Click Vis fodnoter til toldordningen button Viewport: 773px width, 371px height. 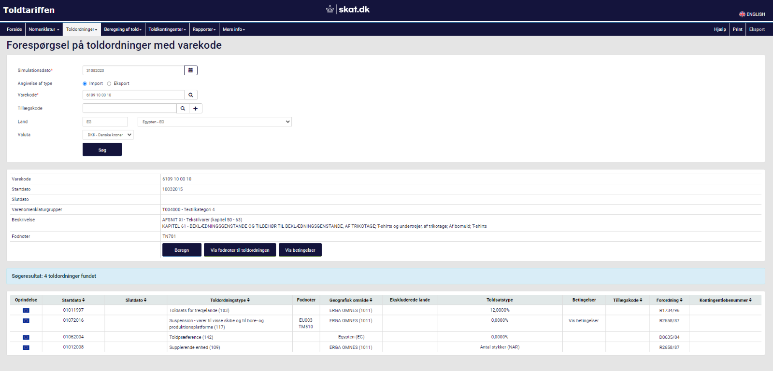[240, 250]
